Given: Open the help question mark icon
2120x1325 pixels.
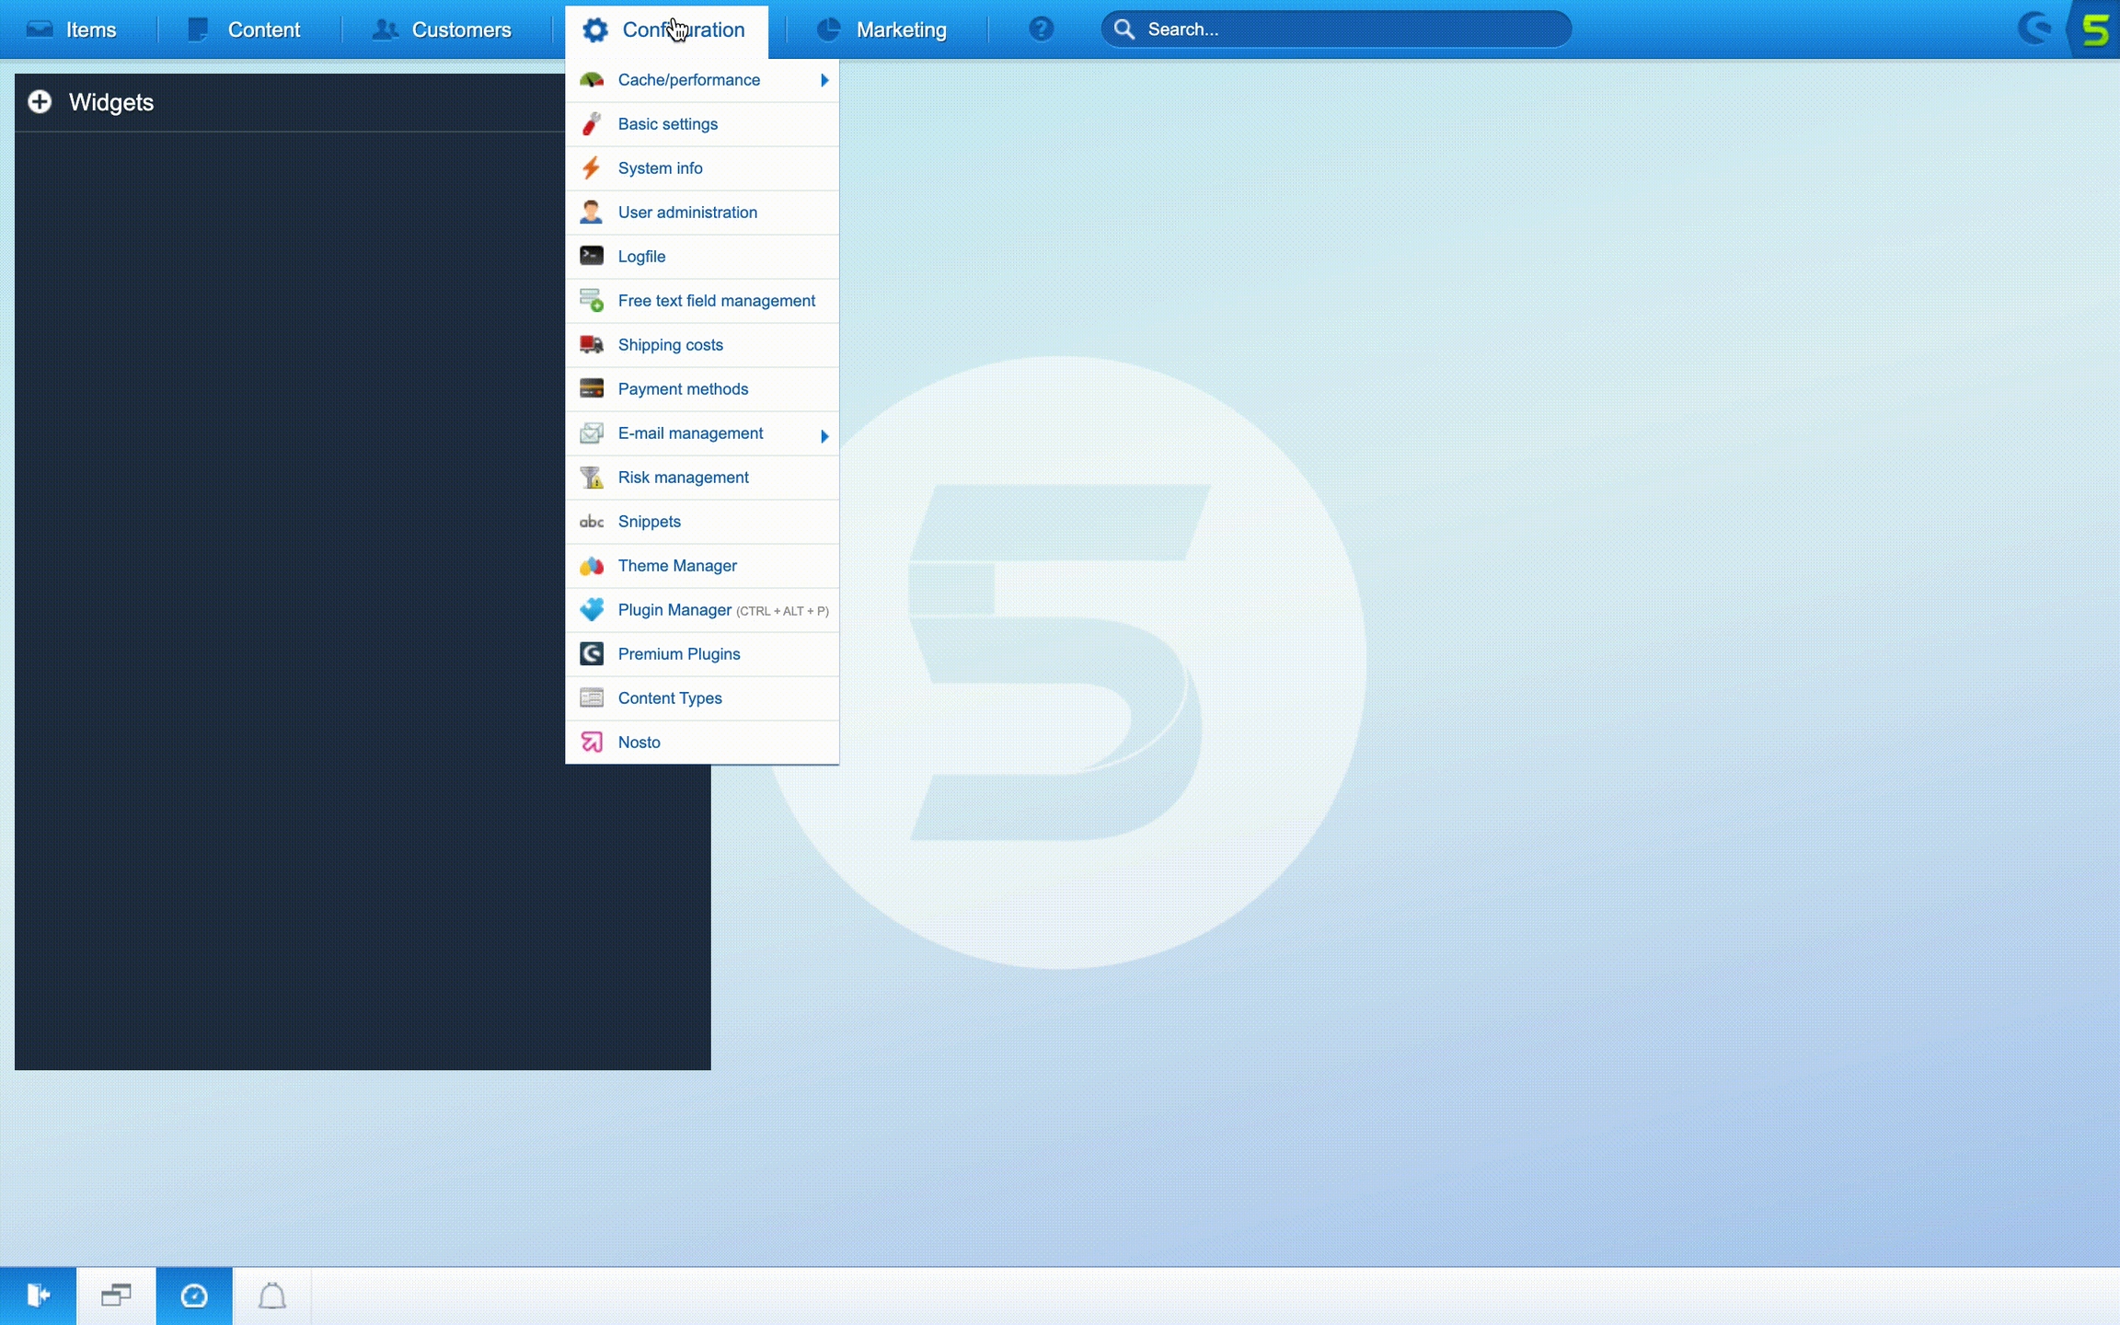Looking at the screenshot, I should [x=1041, y=29].
